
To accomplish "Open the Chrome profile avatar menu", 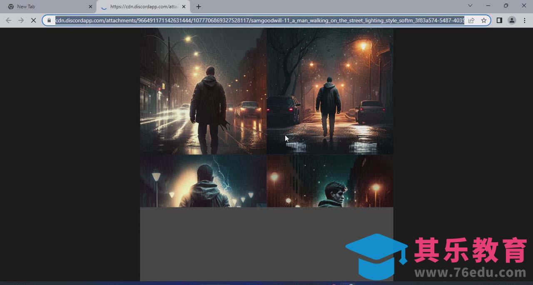I will pos(512,20).
